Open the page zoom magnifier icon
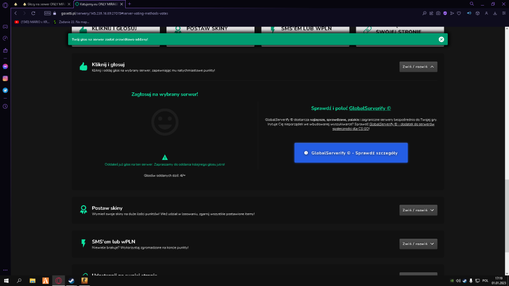Viewport: 509px width, 286px height. tap(425, 13)
